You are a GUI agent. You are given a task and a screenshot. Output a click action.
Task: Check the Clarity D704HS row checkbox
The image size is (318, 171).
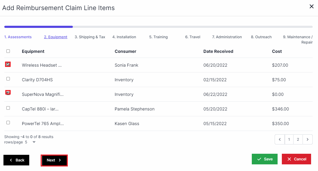[x=8, y=79]
